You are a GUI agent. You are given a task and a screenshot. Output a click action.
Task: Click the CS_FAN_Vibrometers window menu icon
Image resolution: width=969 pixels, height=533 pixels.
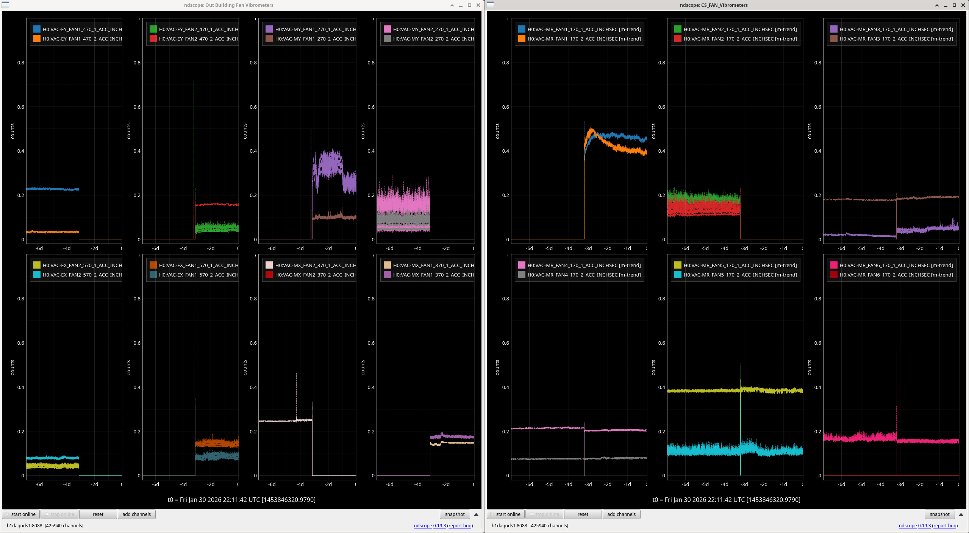pos(490,5)
